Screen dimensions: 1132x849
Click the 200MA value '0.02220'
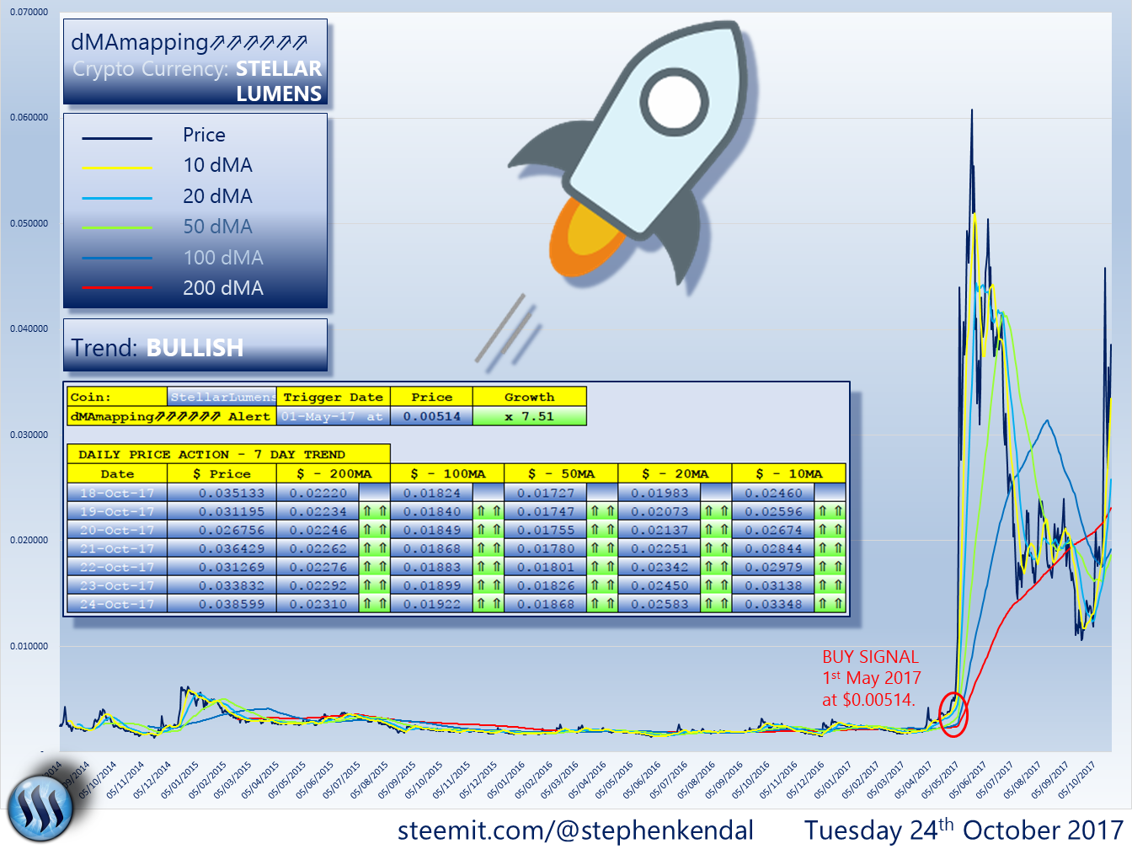318,494
